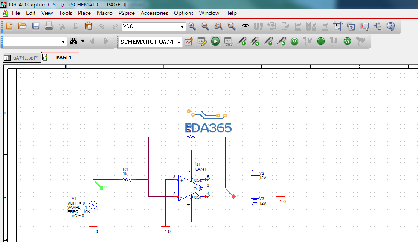The image size is (418, 242).
Task: Run PSpice simulation play button
Action: (215, 42)
